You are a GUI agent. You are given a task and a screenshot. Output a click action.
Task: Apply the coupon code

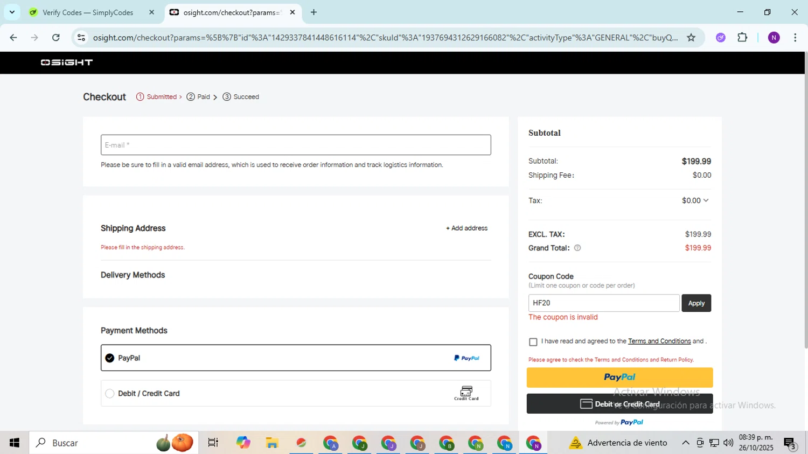click(696, 303)
